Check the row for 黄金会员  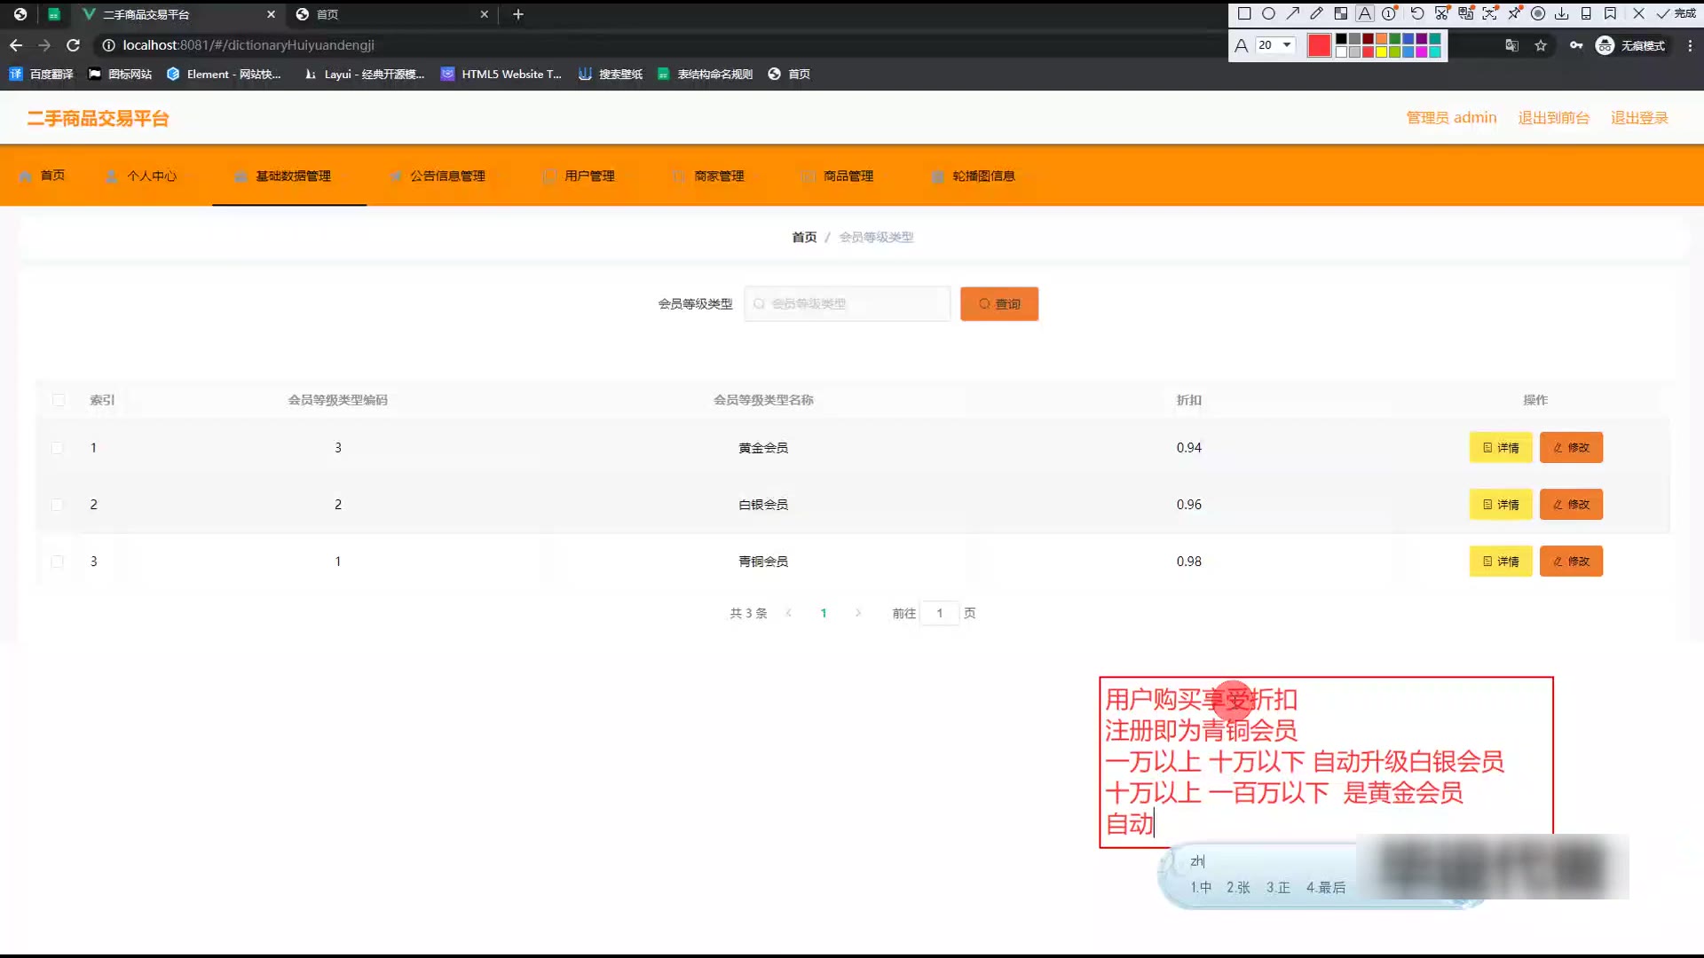pos(58,448)
